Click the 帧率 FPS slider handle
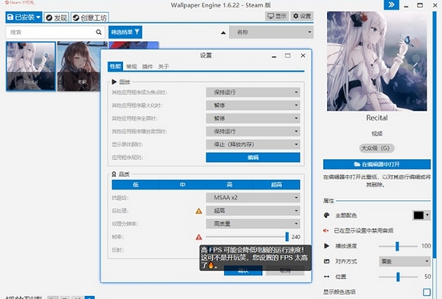 (287, 237)
